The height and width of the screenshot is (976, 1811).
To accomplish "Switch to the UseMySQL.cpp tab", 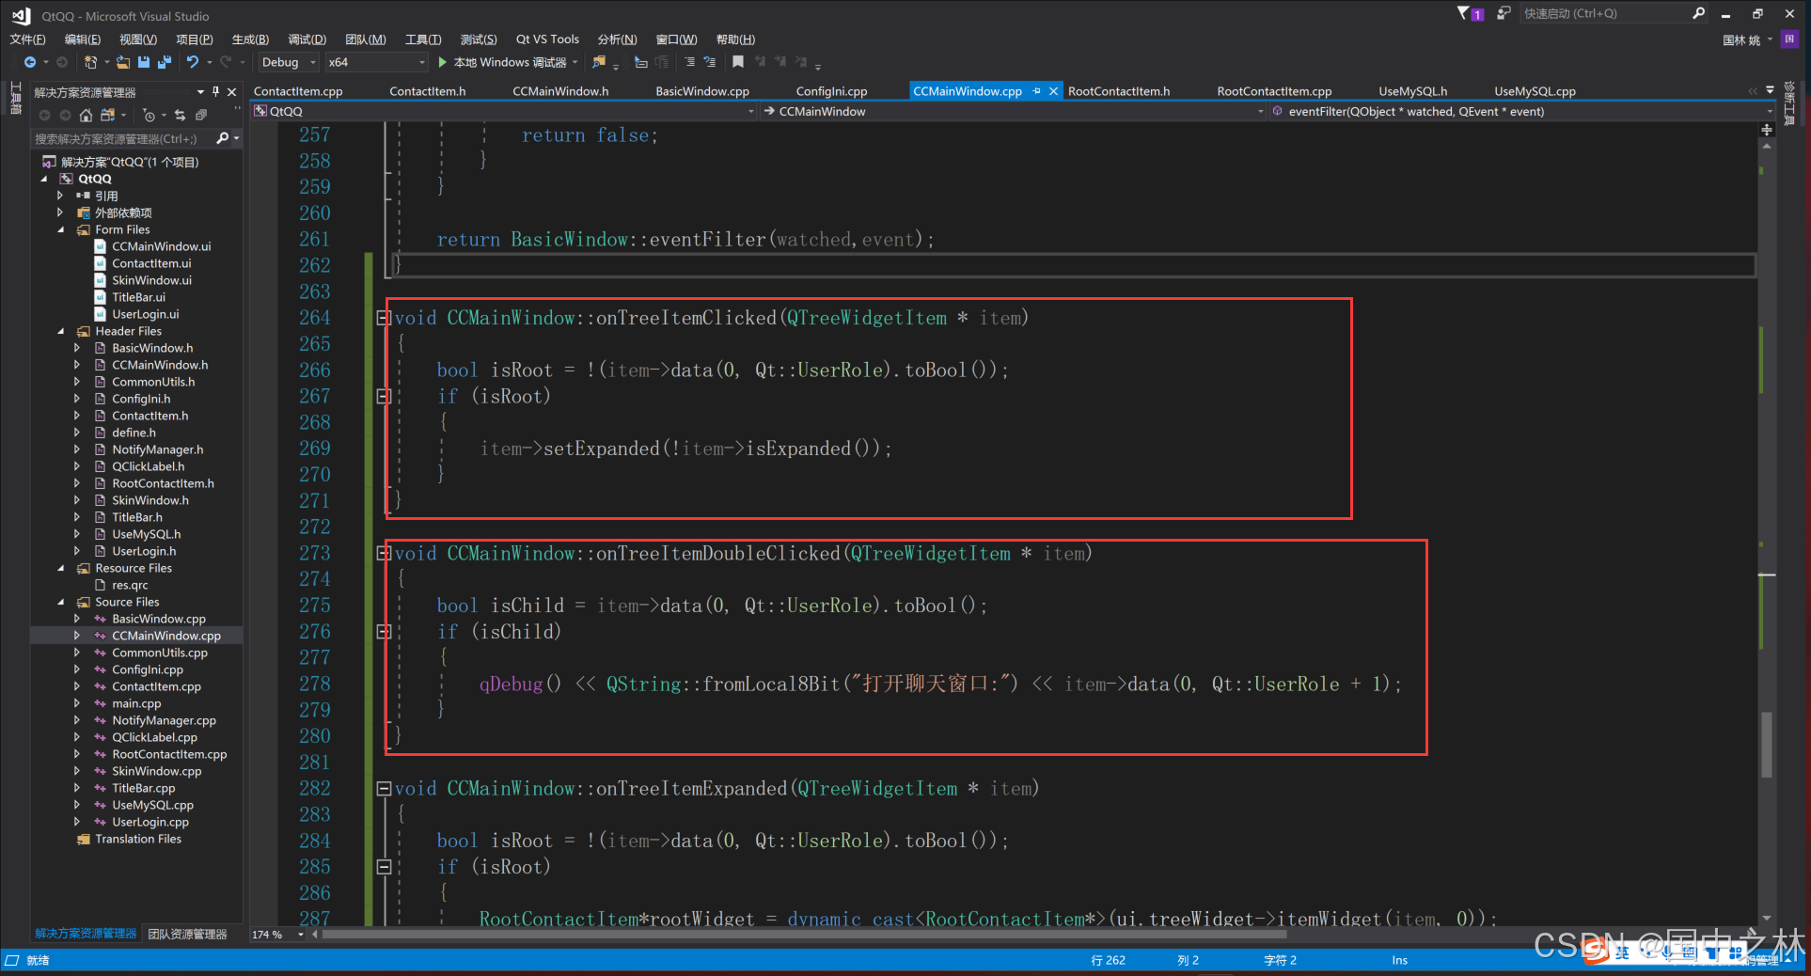I will (1535, 91).
